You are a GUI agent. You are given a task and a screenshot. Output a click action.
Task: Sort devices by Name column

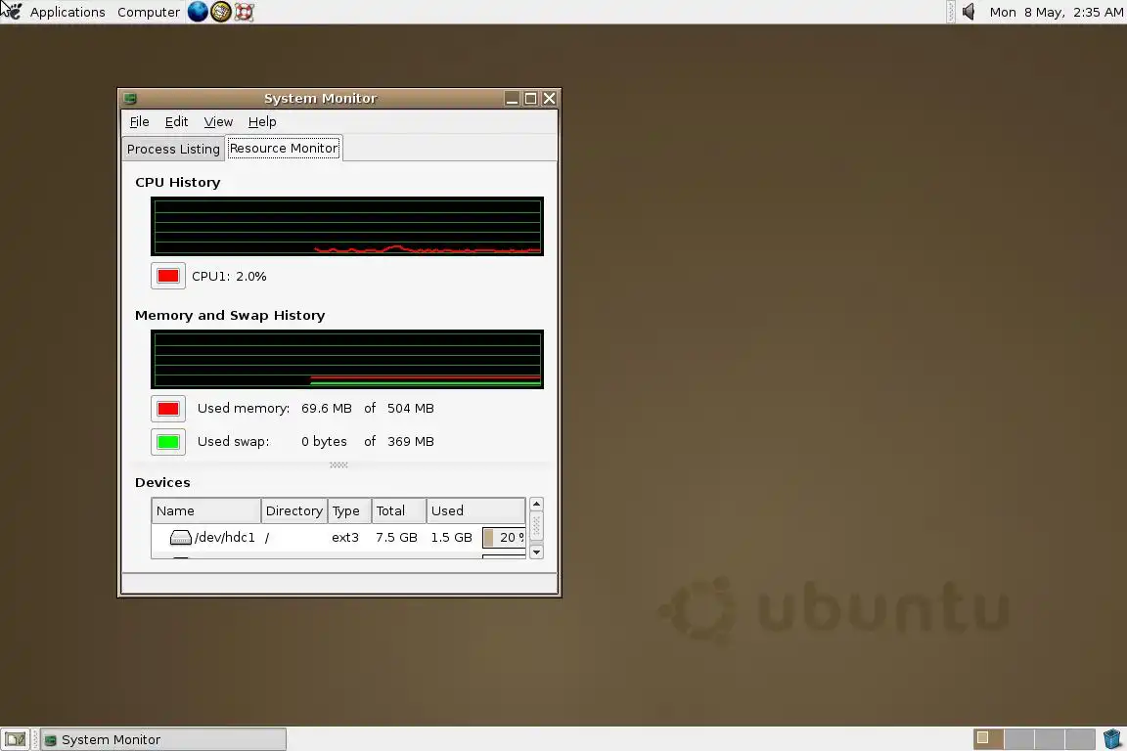[205, 511]
